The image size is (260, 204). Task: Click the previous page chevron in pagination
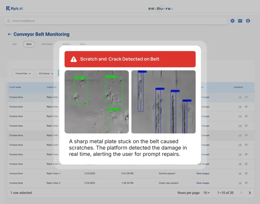(241, 193)
